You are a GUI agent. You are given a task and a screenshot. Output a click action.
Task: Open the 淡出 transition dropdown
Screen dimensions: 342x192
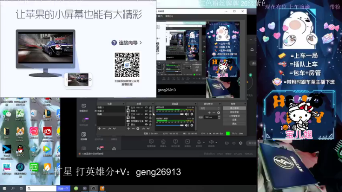pyautogui.click(x=210, y=108)
